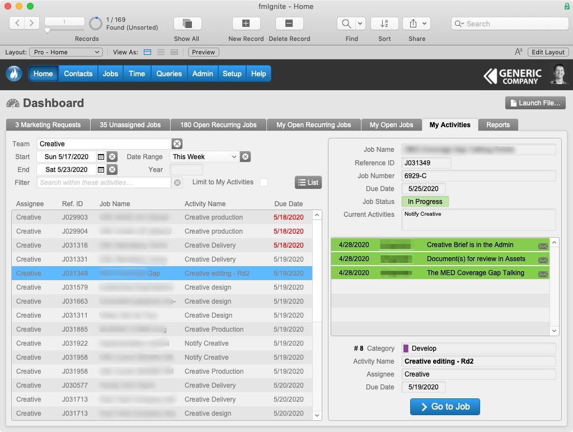Switch to My Open Recurring Jobs tab
The width and height of the screenshot is (573, 432).
(x=313, y=125)
